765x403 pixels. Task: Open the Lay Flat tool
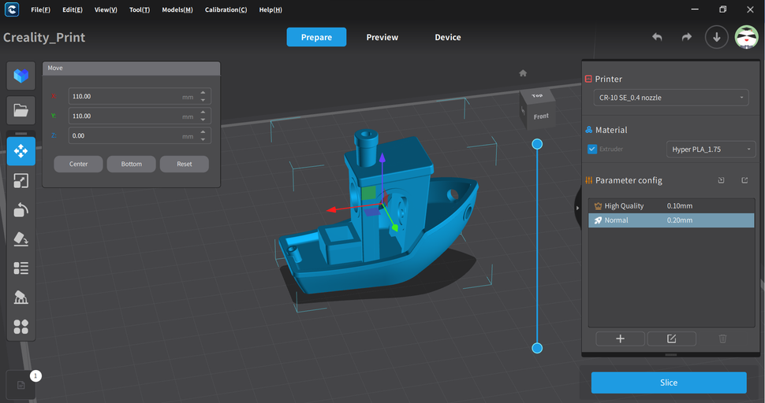coord(21,238)
